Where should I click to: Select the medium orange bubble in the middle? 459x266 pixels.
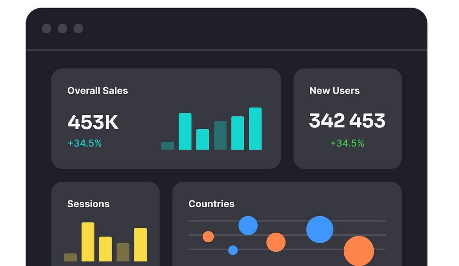[276, 242]
